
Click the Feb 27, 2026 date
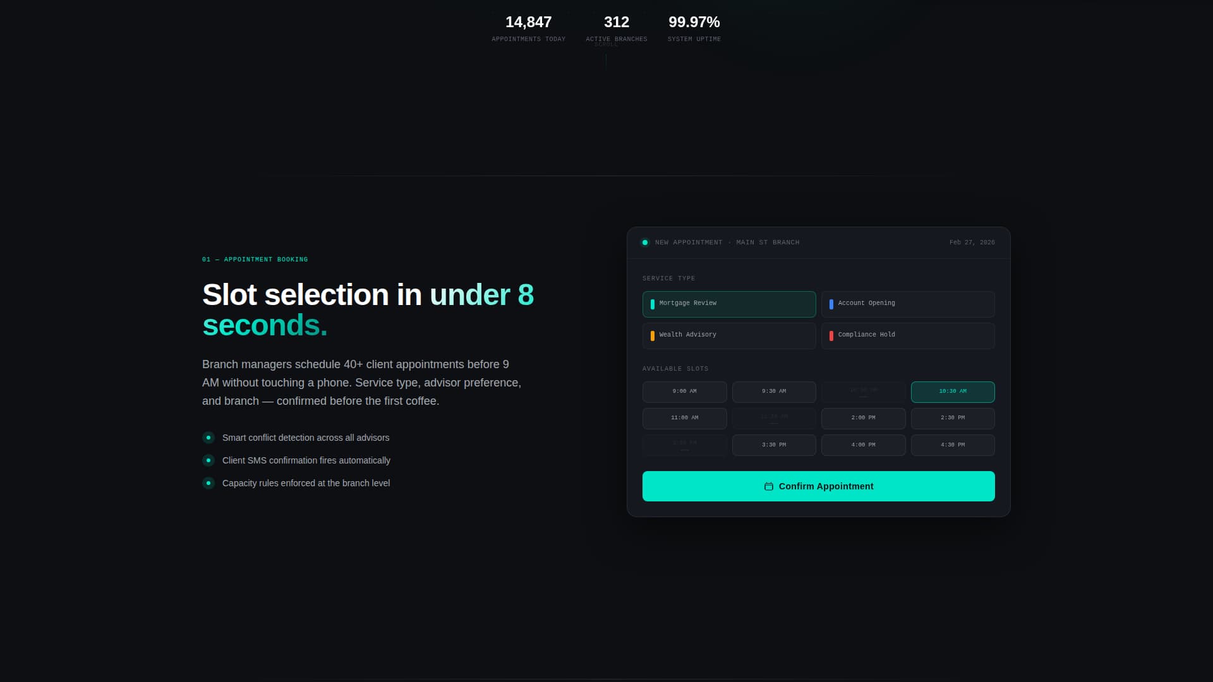tap(972, 242)
